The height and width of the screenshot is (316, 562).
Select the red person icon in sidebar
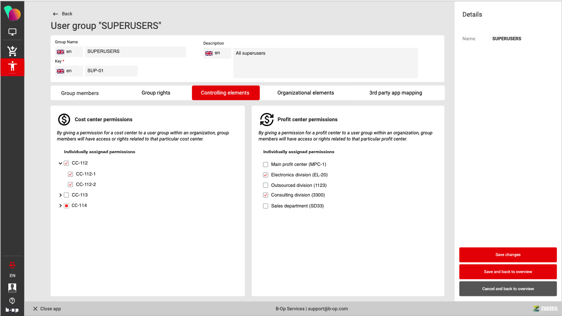pos(12,67)
